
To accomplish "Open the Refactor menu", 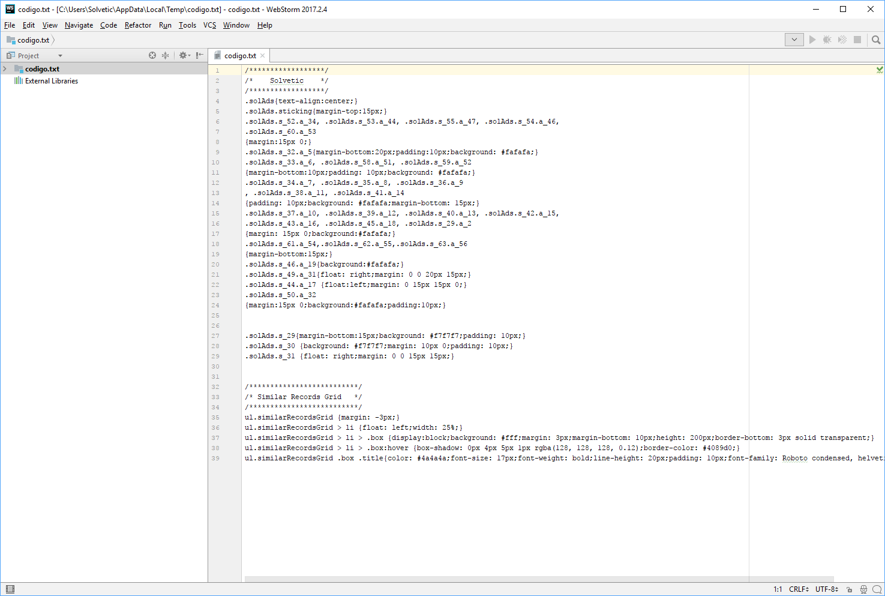I will (x=138, y=25).
